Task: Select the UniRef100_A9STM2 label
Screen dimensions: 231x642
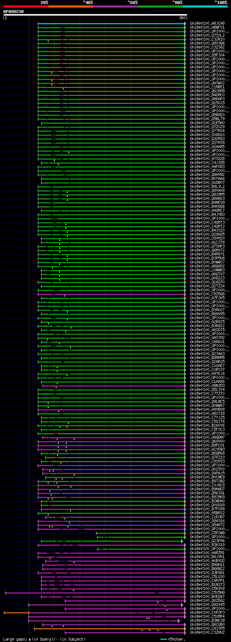Action: (207, 338)
